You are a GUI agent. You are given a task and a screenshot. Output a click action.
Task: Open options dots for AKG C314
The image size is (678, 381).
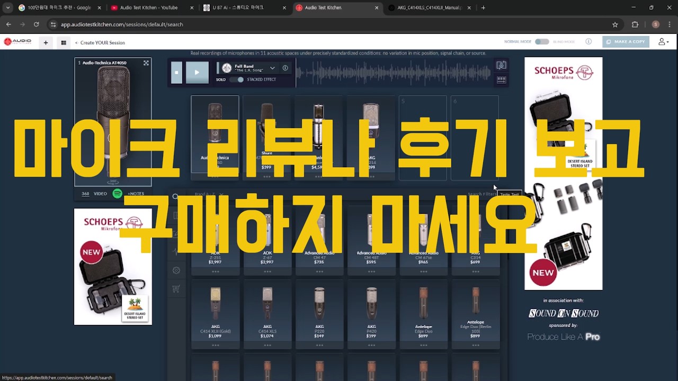475,271
